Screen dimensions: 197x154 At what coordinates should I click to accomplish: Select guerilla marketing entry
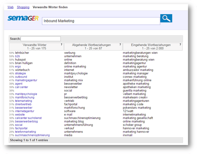coord(134,91)
